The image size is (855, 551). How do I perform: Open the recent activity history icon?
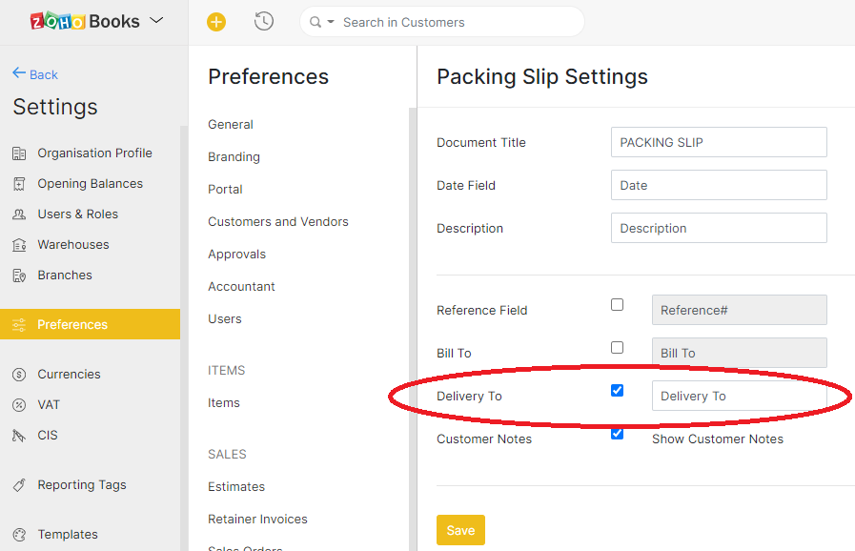(x=264, y=22)
